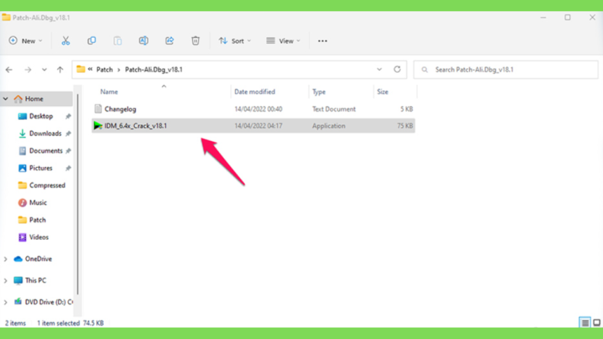This screenshot has width=603, height=339.
Task: Expand the This PC tree node
Action: 5,281
